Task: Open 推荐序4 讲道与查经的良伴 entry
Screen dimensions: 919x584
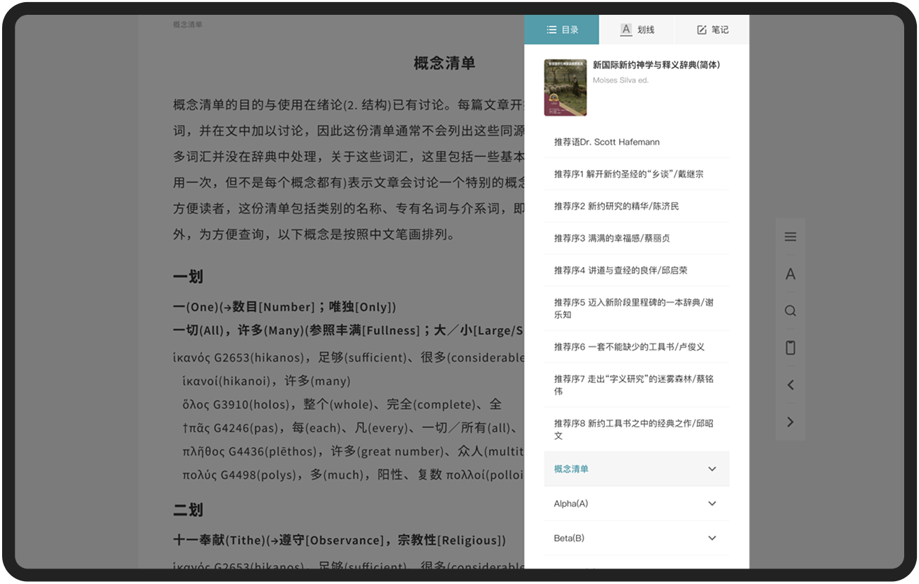Action: click(620, 270)
